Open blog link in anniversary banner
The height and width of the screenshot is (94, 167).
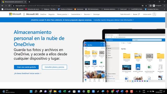click(114, 20)
